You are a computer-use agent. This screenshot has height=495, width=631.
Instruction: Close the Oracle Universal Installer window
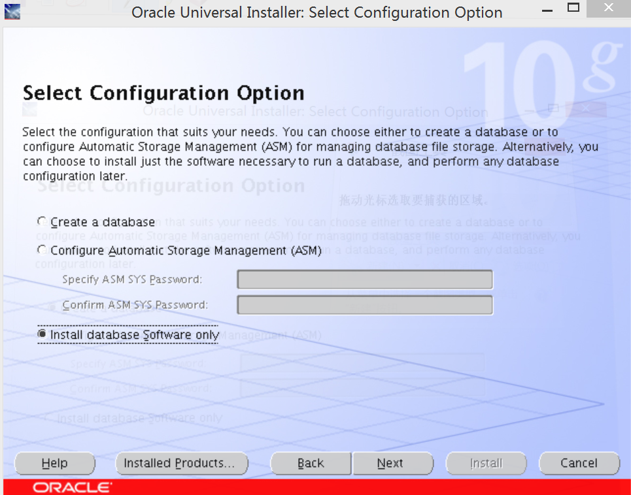[x=609, y=8]
